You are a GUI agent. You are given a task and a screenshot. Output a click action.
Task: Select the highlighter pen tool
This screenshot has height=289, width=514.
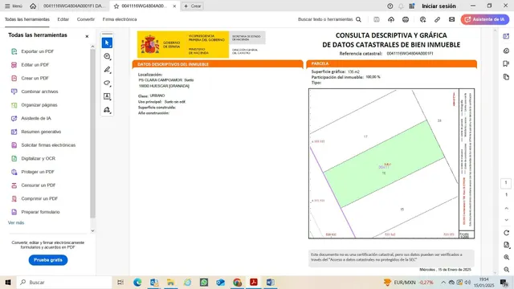pyautogui.click(x=107, y=70)
